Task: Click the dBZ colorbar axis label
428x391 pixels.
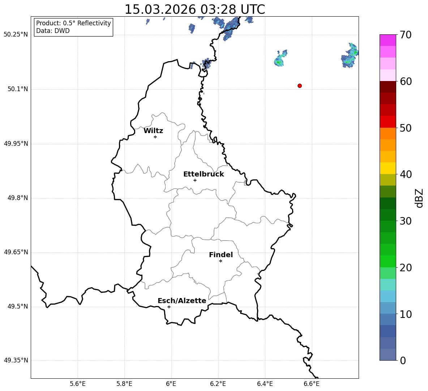Action: [x=419, y=198]
